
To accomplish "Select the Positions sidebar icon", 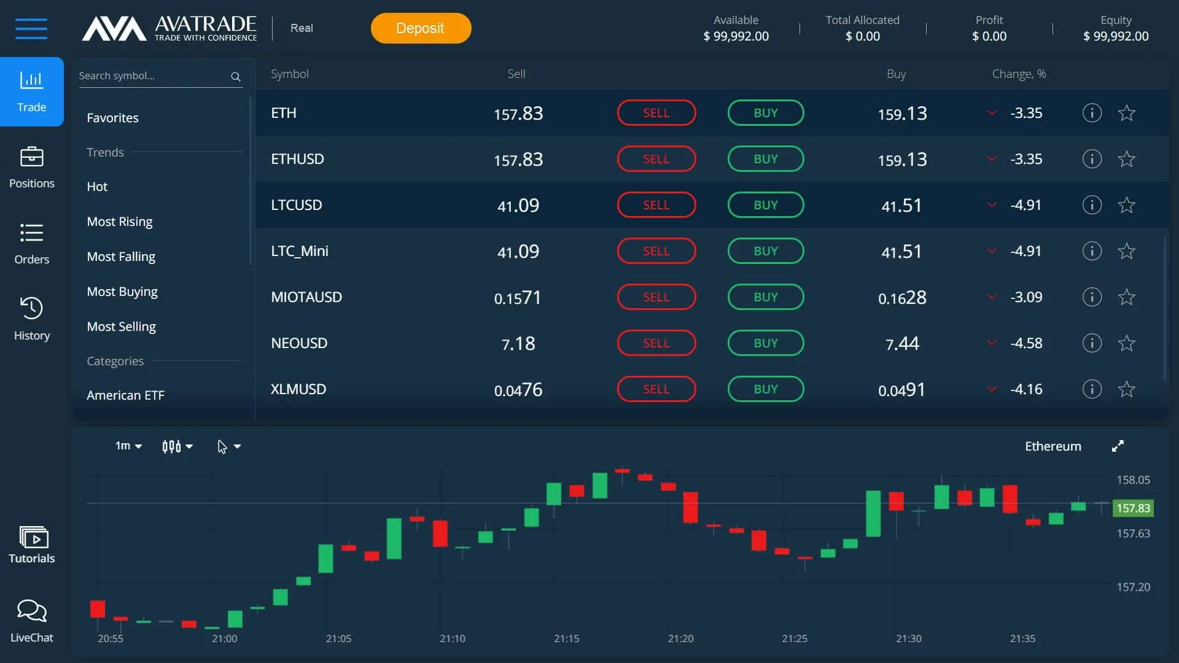I will (x=31, y=167).
